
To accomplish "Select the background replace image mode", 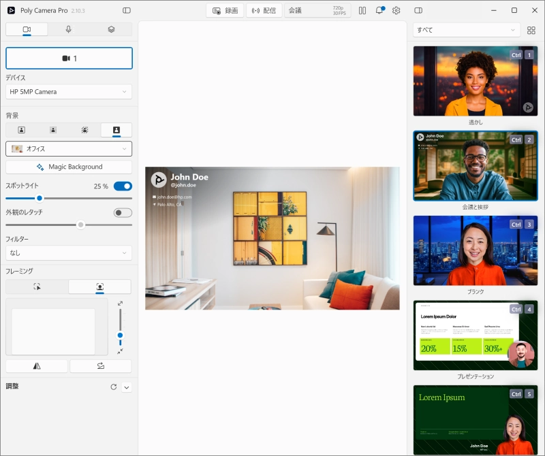I will pos(116,130).
